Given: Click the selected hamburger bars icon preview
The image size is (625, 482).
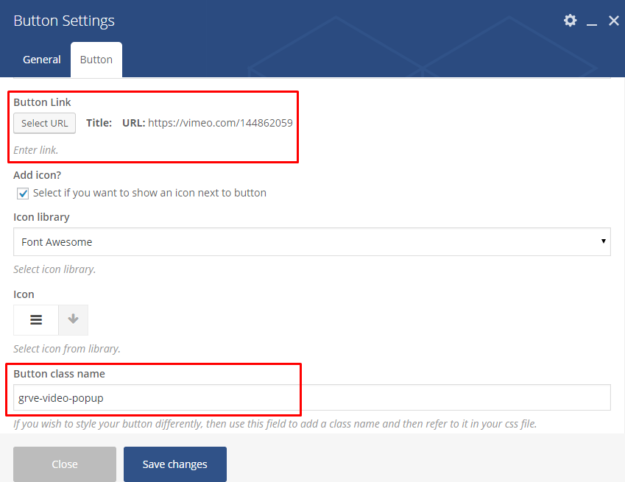Looking at the screenshot, I should click(36, 320).
